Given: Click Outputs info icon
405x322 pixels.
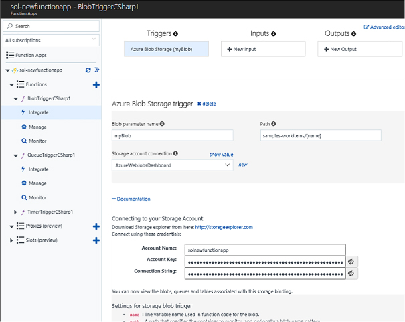Looking at the screenshot, I should click(354, 34).
